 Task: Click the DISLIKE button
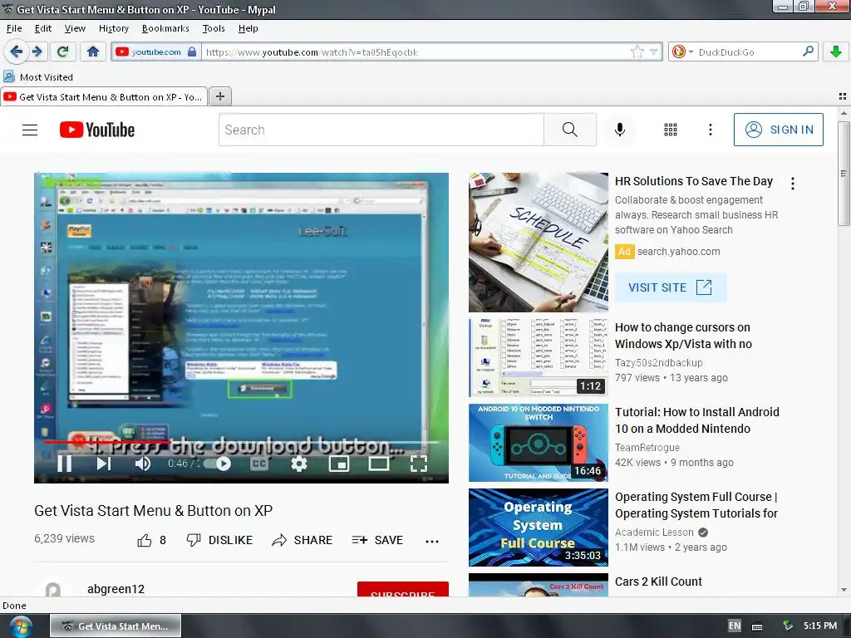pyautogui.click(x=219, y=540)
